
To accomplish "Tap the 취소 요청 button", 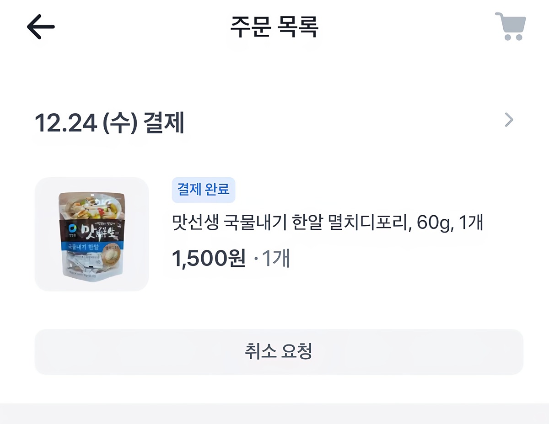I will [x=279, y=351].
